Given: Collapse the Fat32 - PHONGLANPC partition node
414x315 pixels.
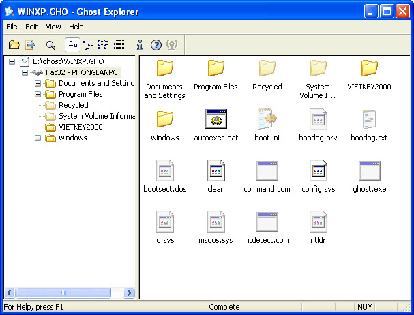Looking at the screenshot, I should tap(25, 72).
